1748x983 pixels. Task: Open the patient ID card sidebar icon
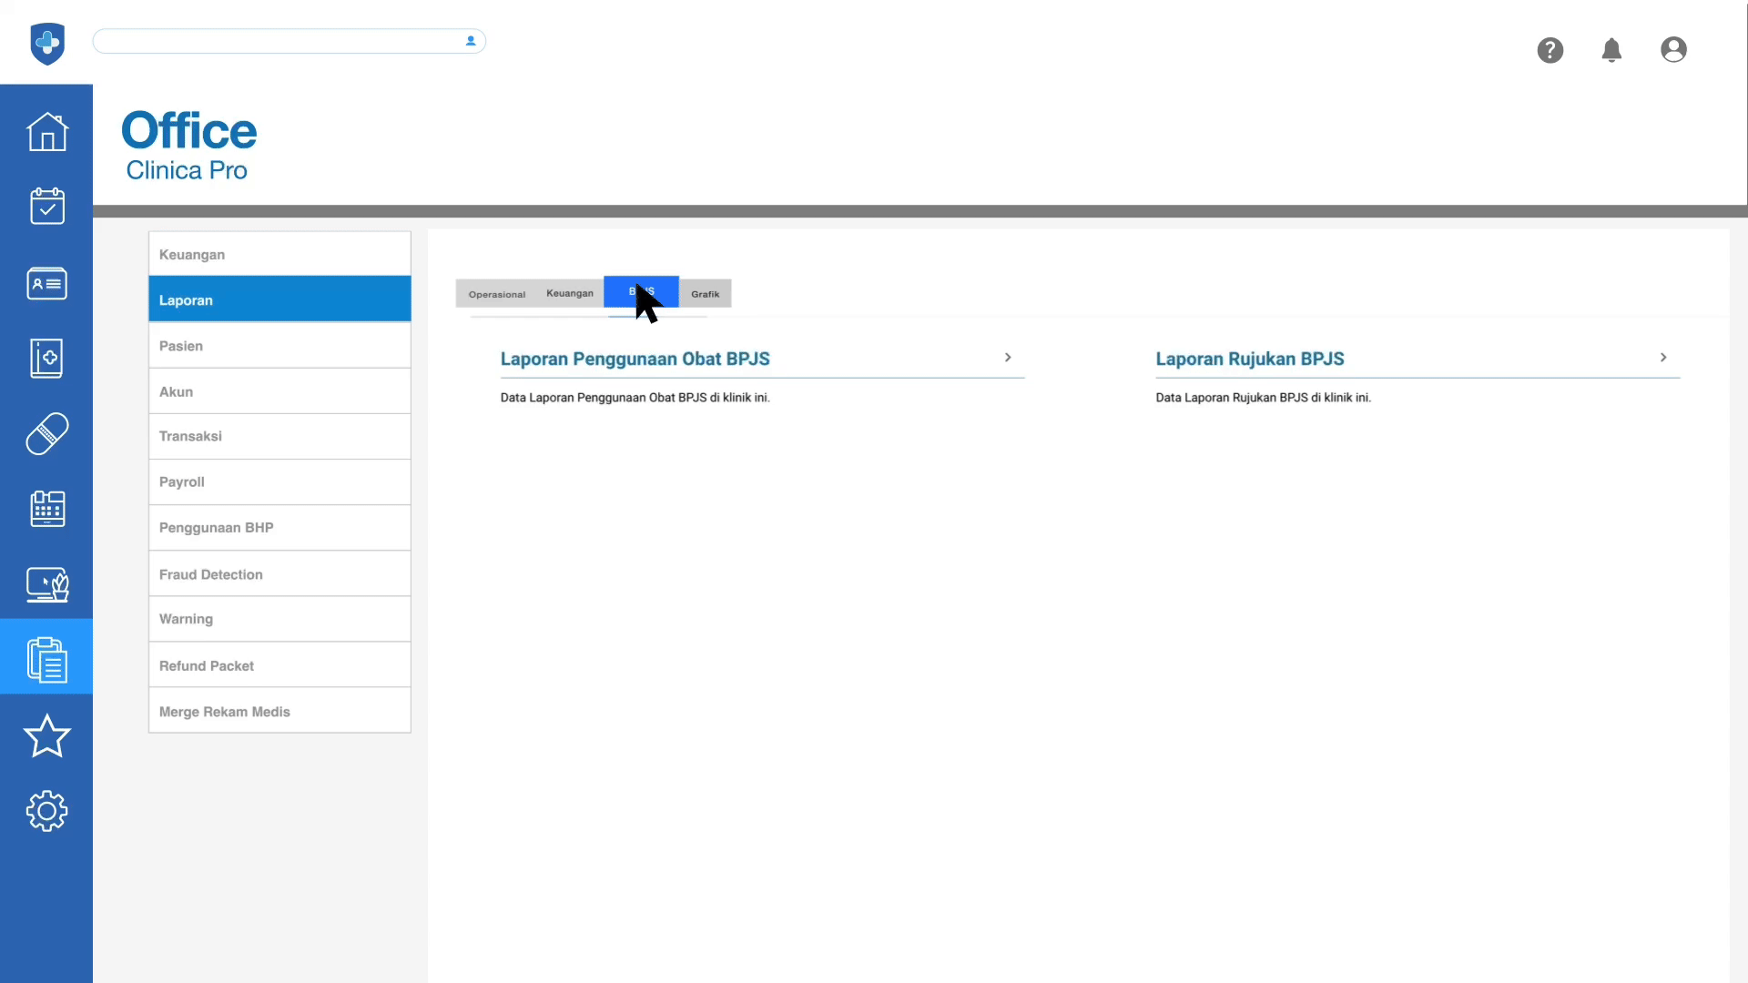(46, 284)
